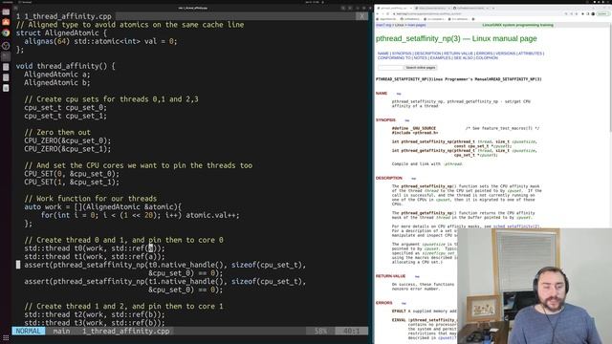
Task: Jump to the SEE ALSO section link
Action: click(463, 57)
